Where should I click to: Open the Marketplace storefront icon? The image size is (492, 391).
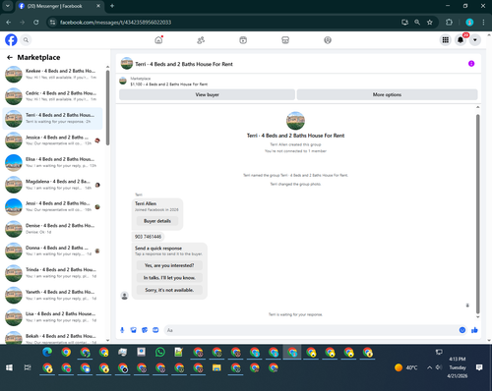tap(285, 40)
